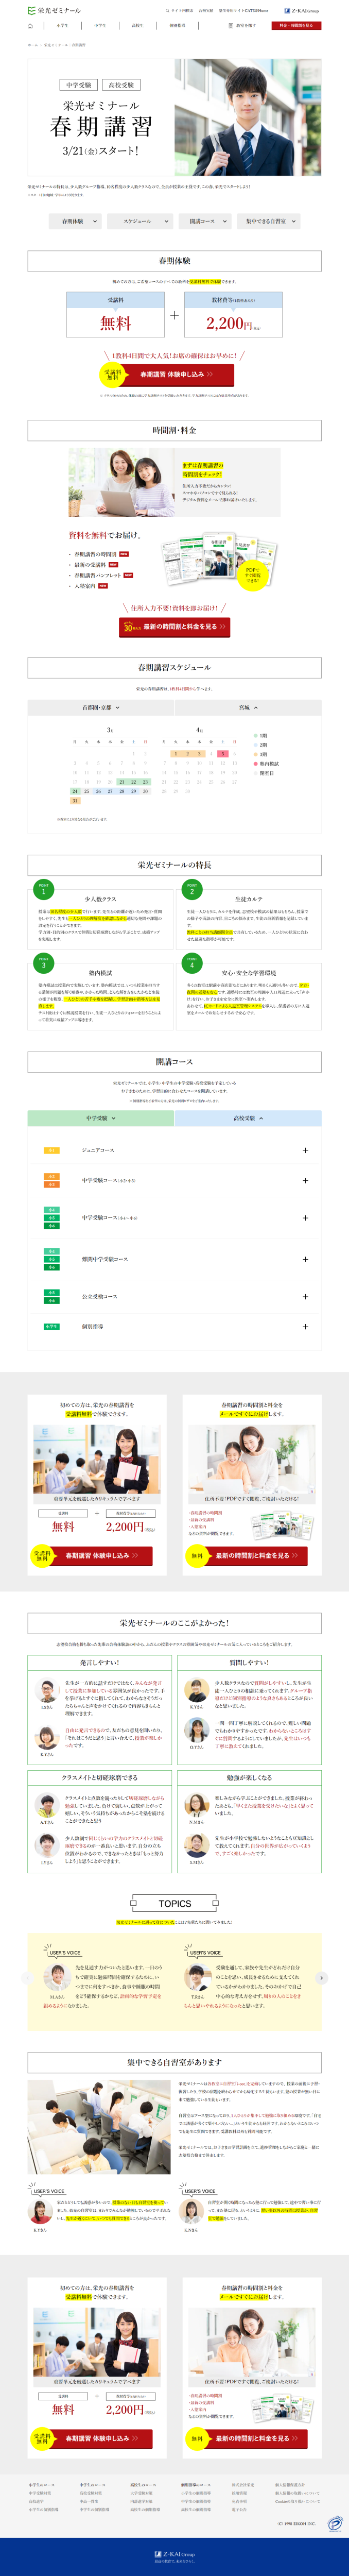Click the POINT 4 green badge
The width and height of the screenshot is (349, 2576).
192,963
